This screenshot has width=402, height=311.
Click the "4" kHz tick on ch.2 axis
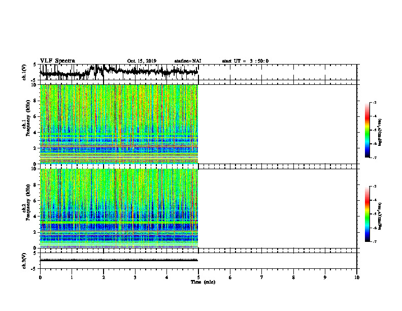pyautogui.click(x=36, y=216)
